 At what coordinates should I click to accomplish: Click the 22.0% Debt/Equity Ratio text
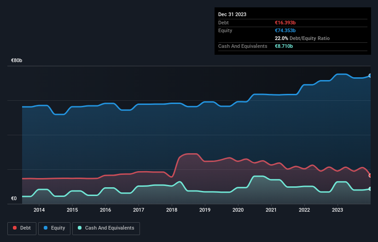302,38
